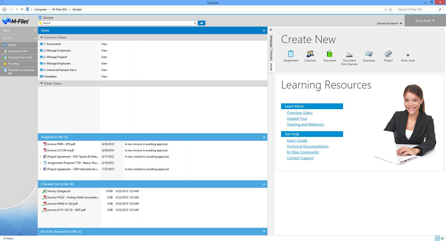
Task: Collapse the Checked Out to Me (4) section
Action: 264,184
